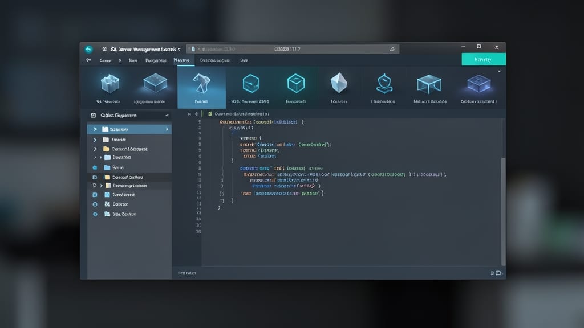584x328 pixels.
Task: Click the refresh icon inside the address field
Action: 392,49
